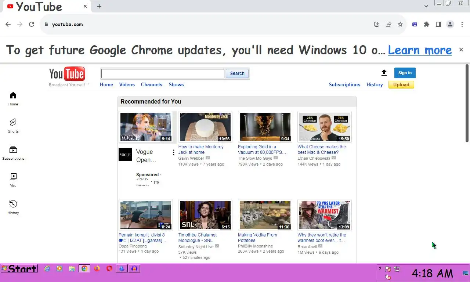Open the Subscriptions link in header
Image resolution: width=470 pixels, height=282 pixels.
[344, 84]
